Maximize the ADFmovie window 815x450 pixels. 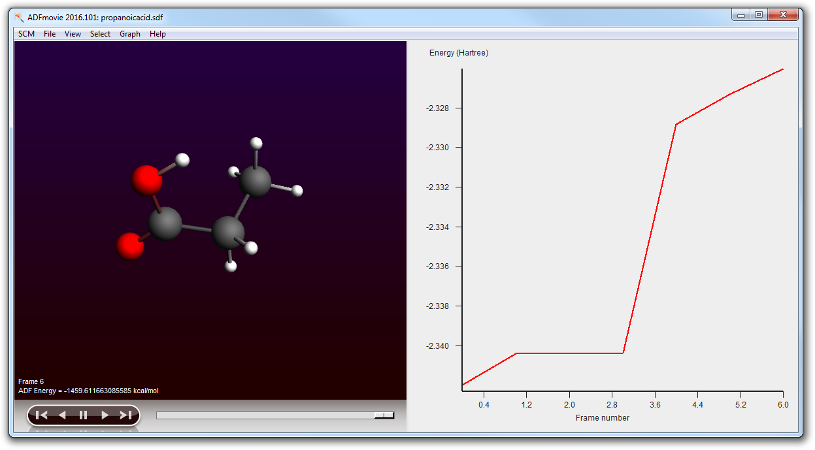click(x=758, y=14)
